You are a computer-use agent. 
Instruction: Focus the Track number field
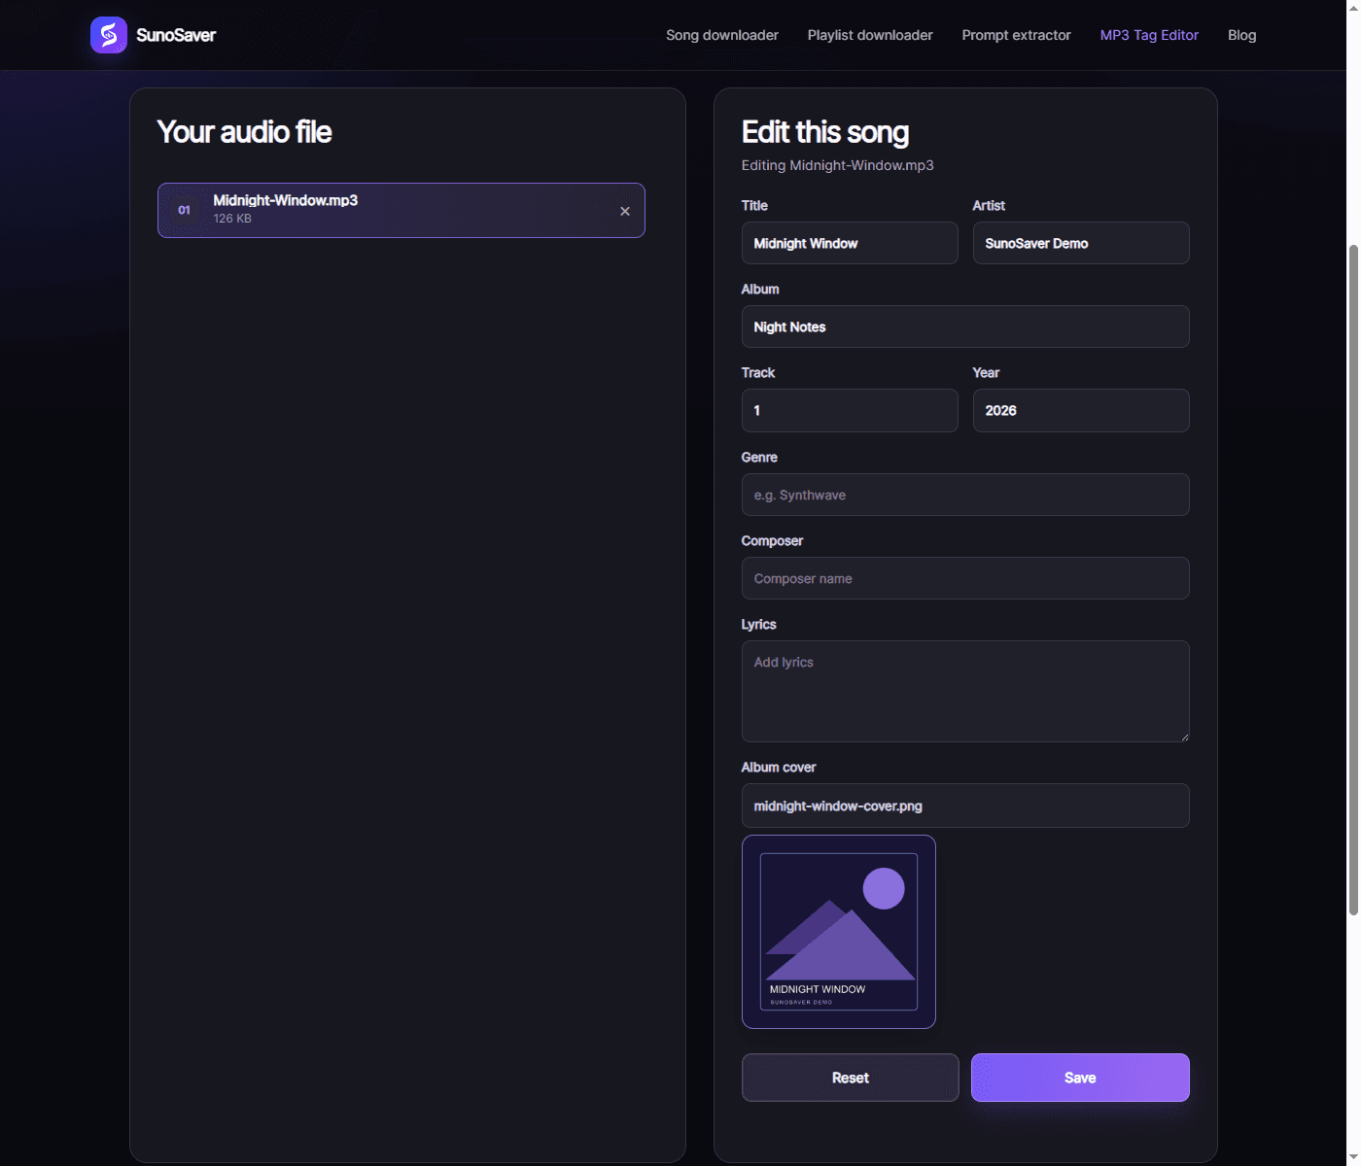click(x=850, y=410)
